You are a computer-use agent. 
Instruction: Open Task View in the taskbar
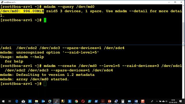10,101
